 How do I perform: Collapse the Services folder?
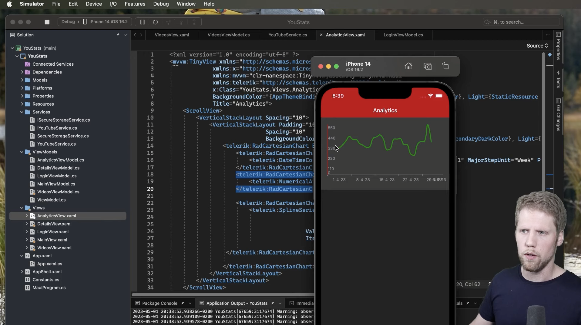point(22,112)
